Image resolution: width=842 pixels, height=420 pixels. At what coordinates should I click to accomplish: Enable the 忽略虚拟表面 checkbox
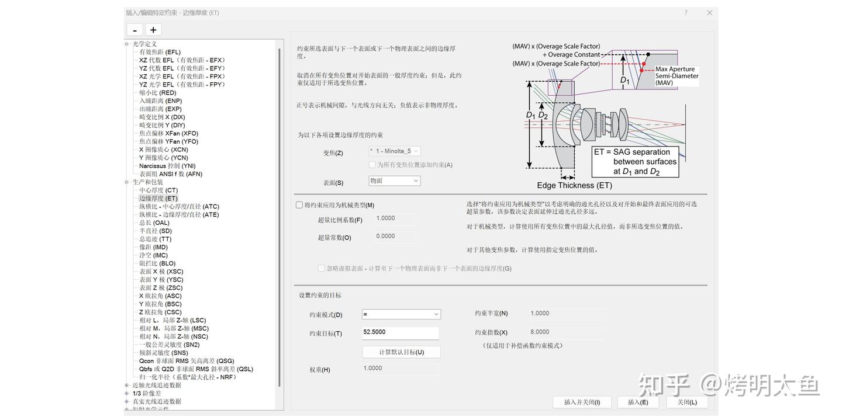[x=320, y=268]
